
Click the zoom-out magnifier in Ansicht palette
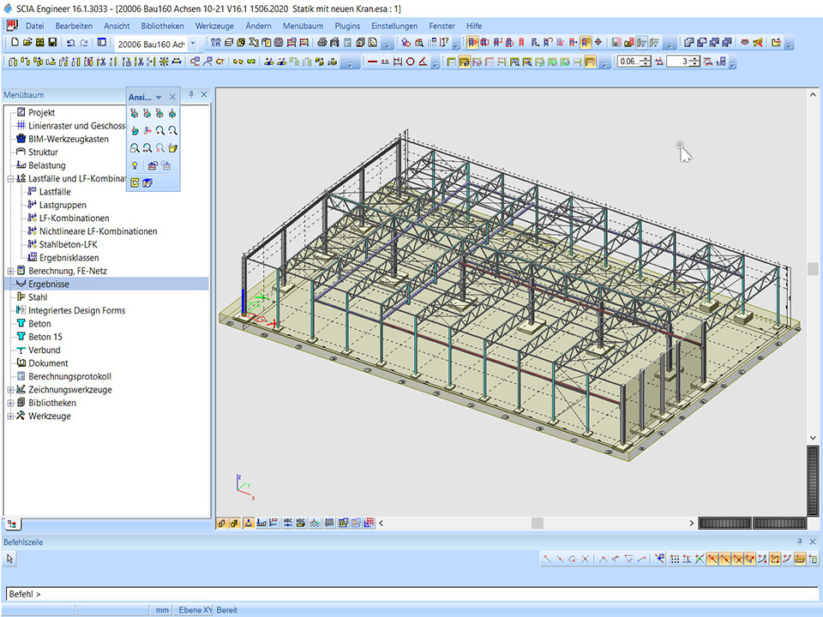(172, 130)
